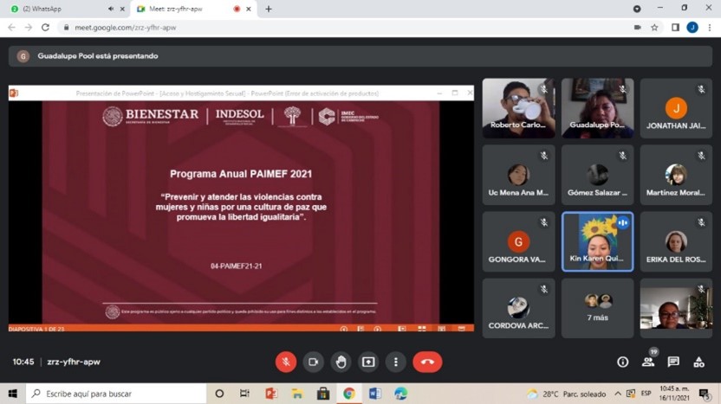Screen dimensions: 721x404
Task: Select Roberto Carlo video tile
Action: [x=518, y=108]
